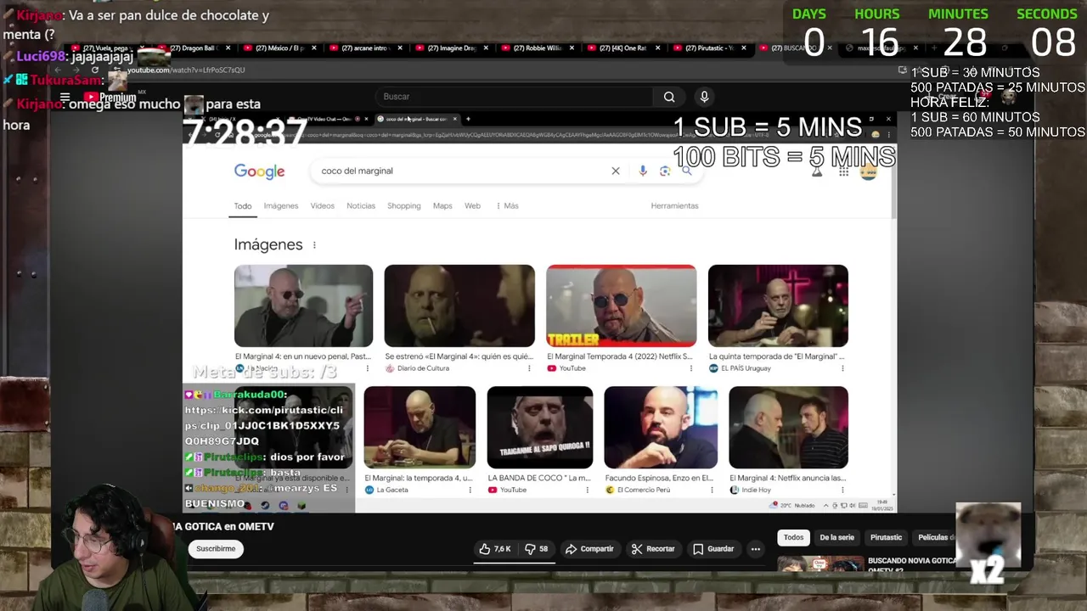
Task: Click 'Herramientas' tools button
Action: 674,206
